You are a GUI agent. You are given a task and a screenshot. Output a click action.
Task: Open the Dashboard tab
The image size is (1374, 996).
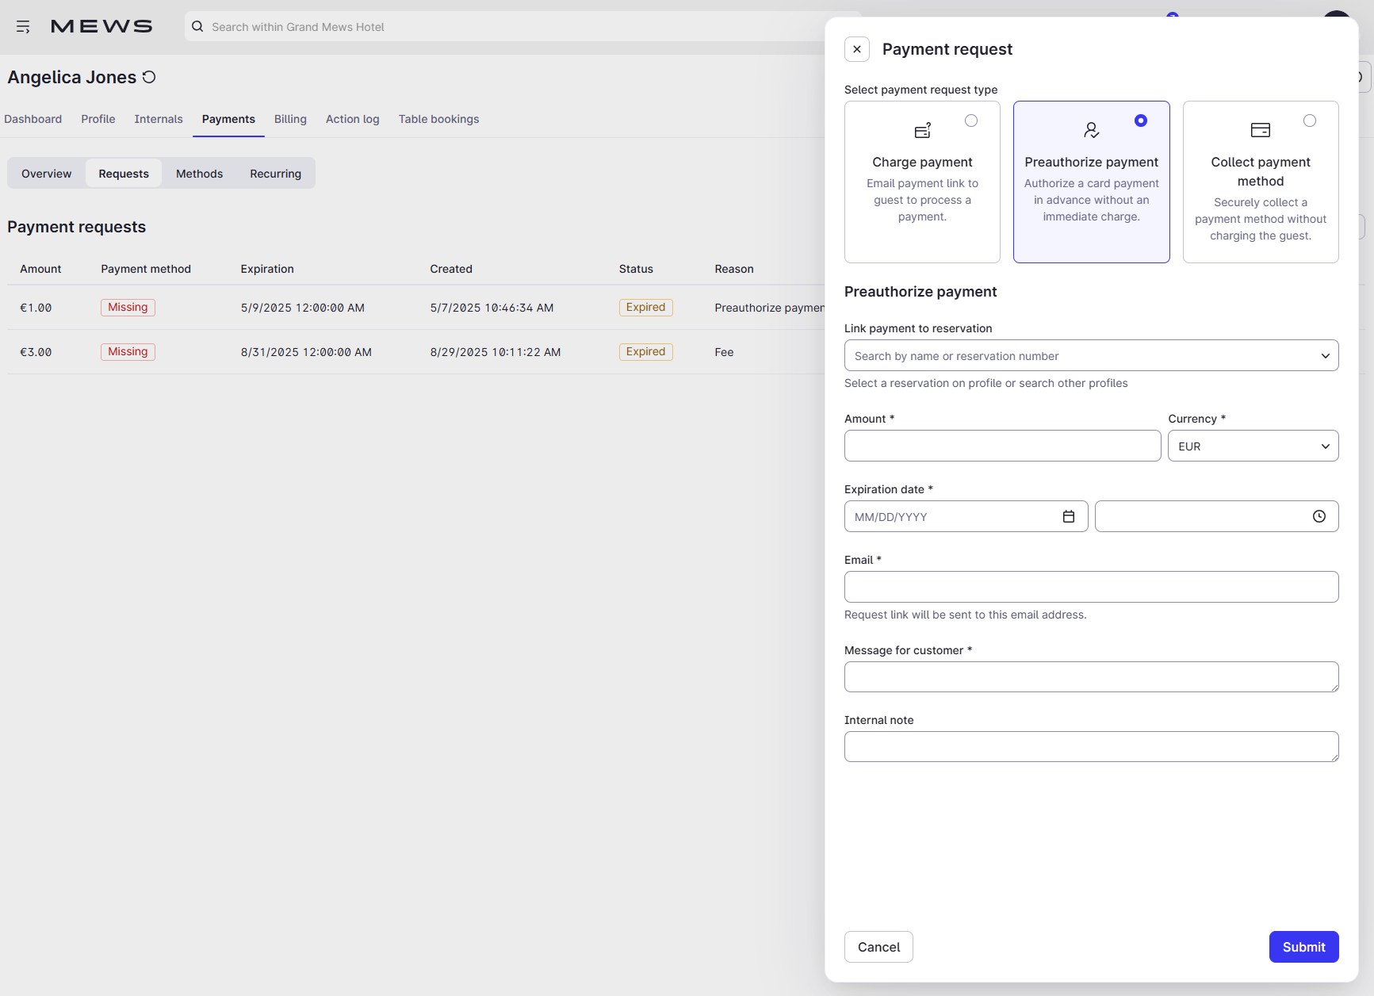(x=33, y=119)
